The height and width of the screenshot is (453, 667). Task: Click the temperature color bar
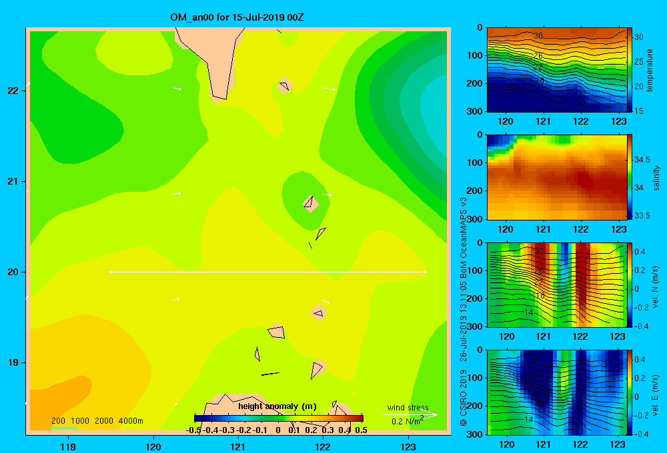tap(630, 70)
